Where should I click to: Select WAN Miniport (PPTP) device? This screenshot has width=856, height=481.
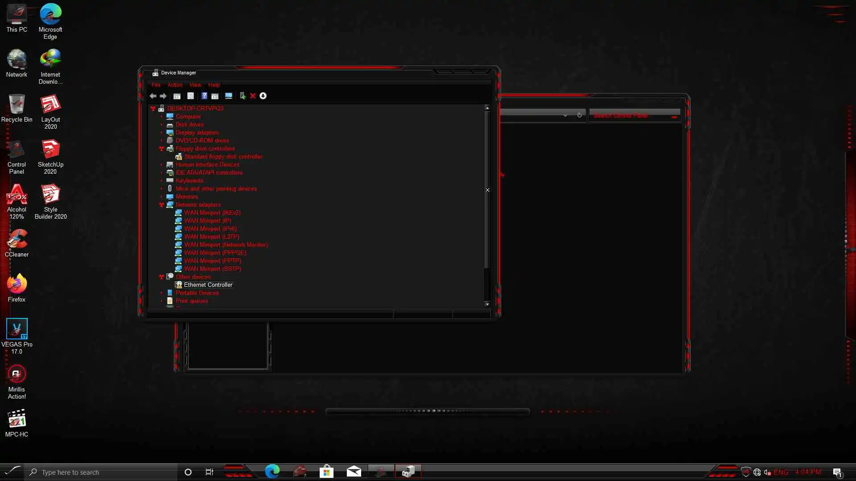click(212, 261)
